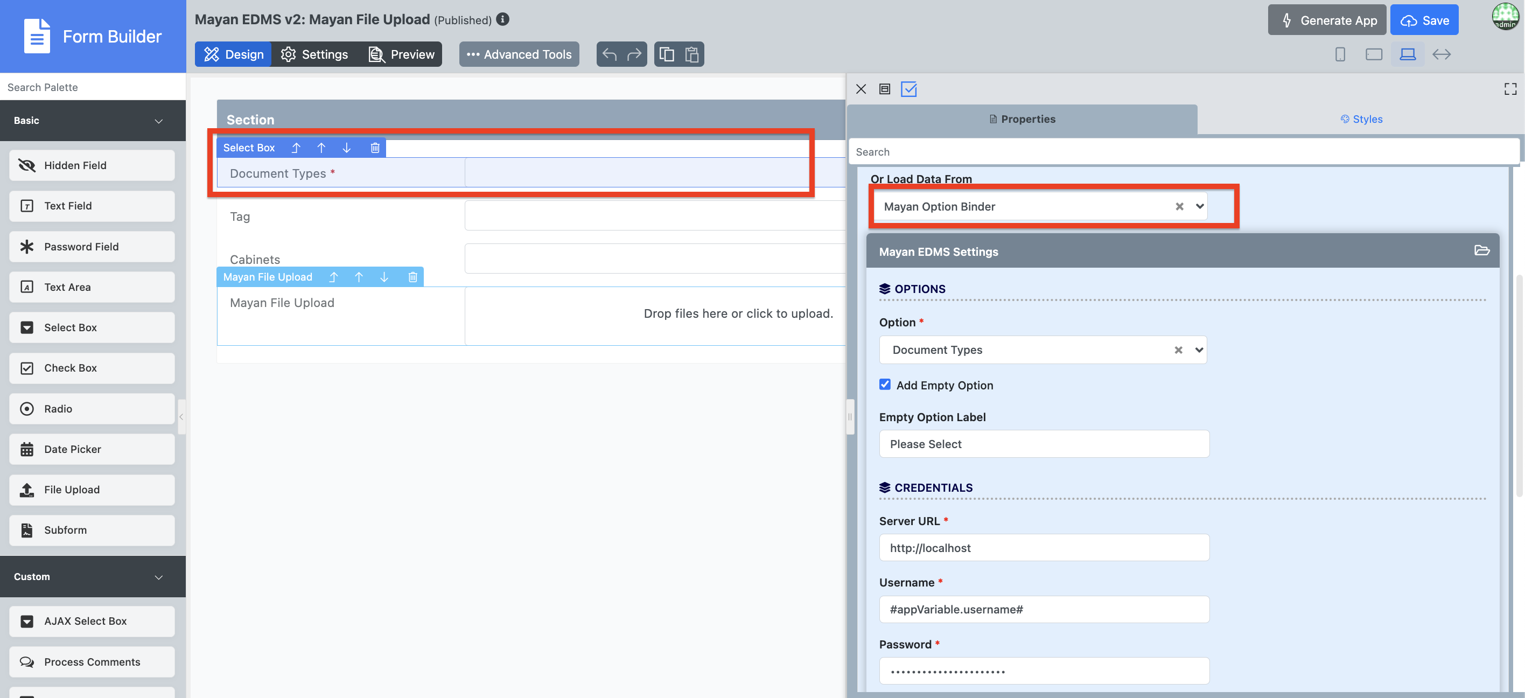Screen dimensions: 1525x698
Task: Switch to mobile device view icon
Action: pyautogui.click(x=1340, y=54)
